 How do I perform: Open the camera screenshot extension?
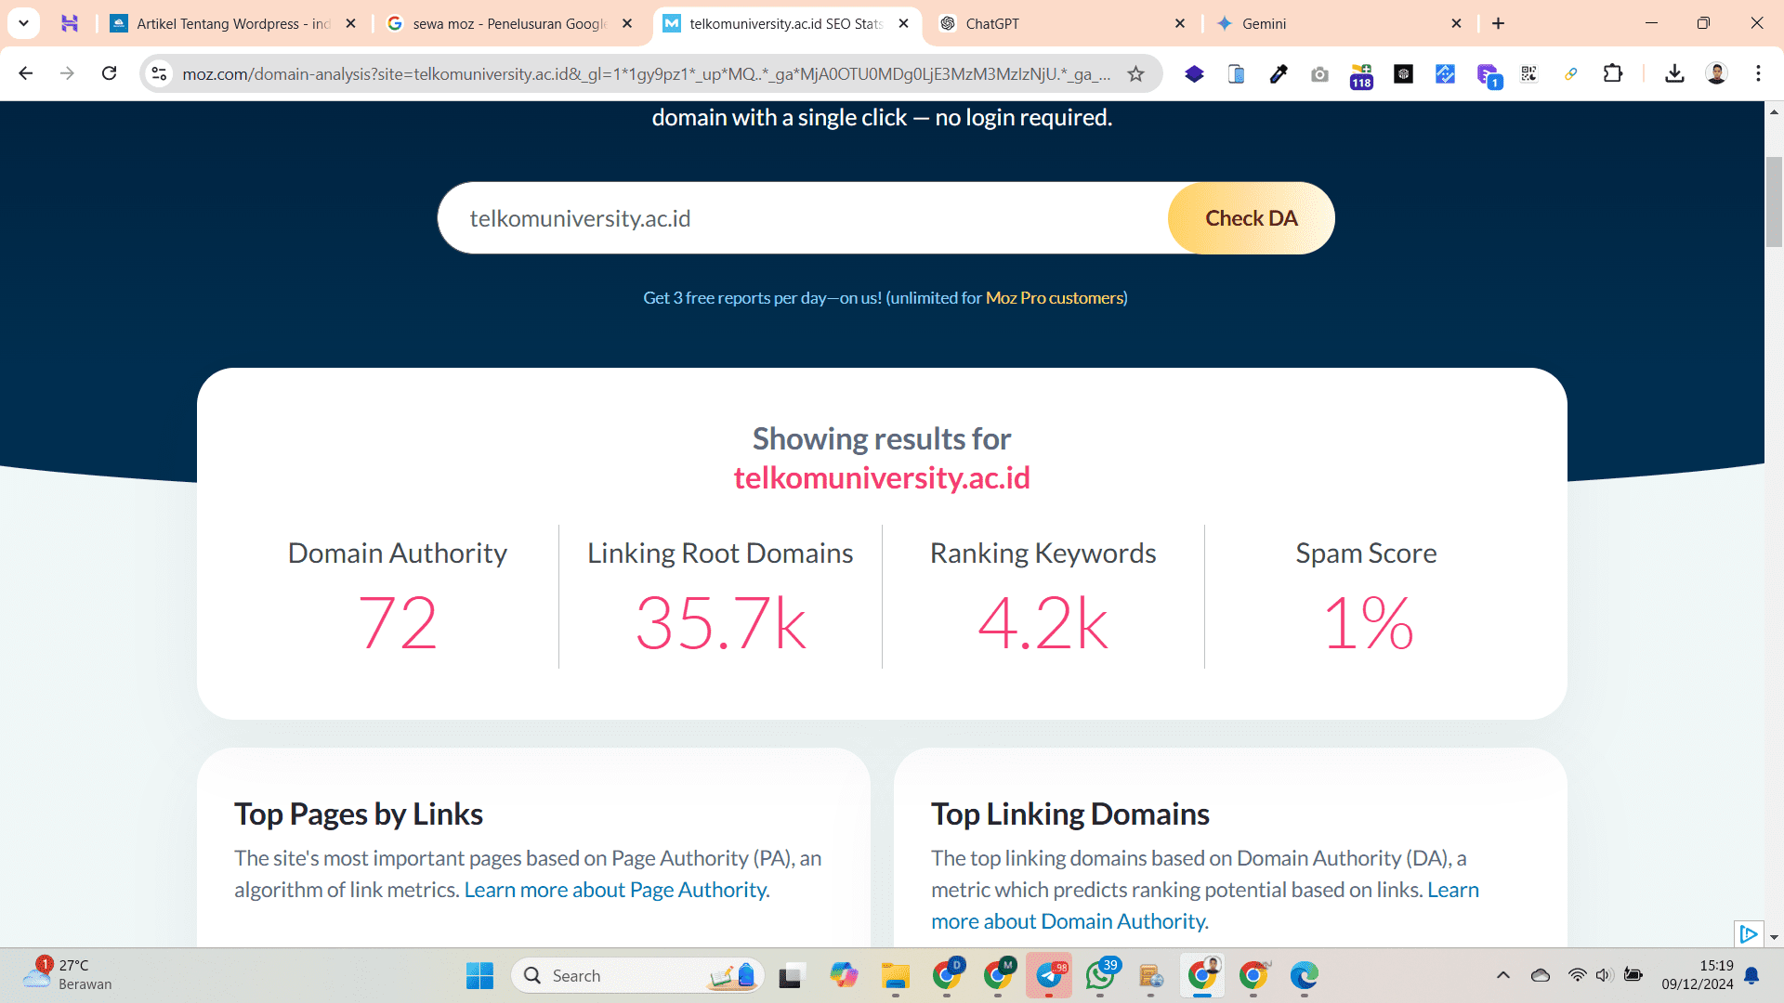[1319, 73]
